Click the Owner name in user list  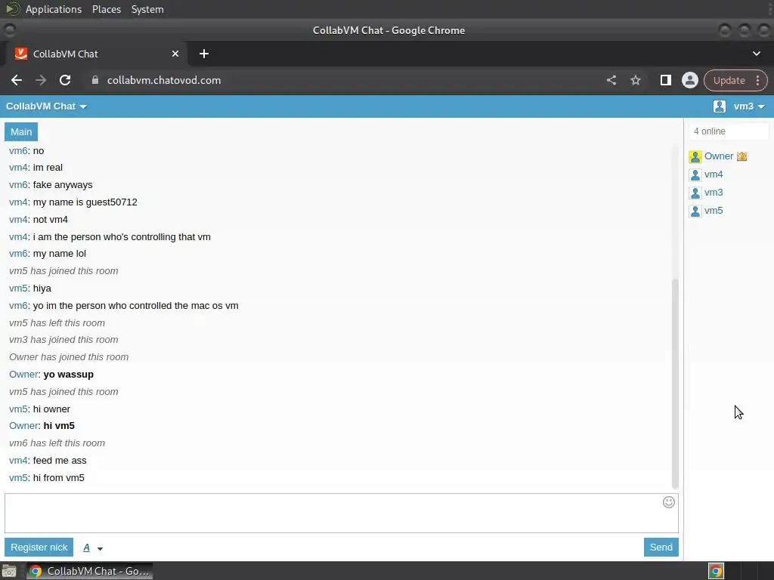coord(719,156)
